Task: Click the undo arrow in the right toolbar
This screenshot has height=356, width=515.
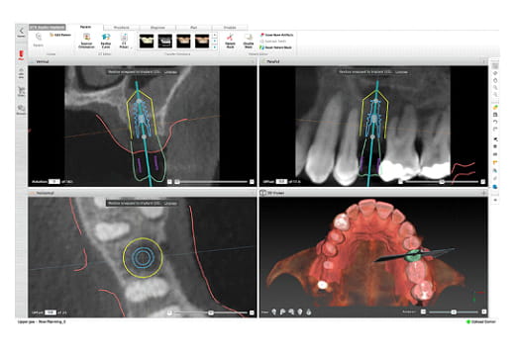Action: 495,122
